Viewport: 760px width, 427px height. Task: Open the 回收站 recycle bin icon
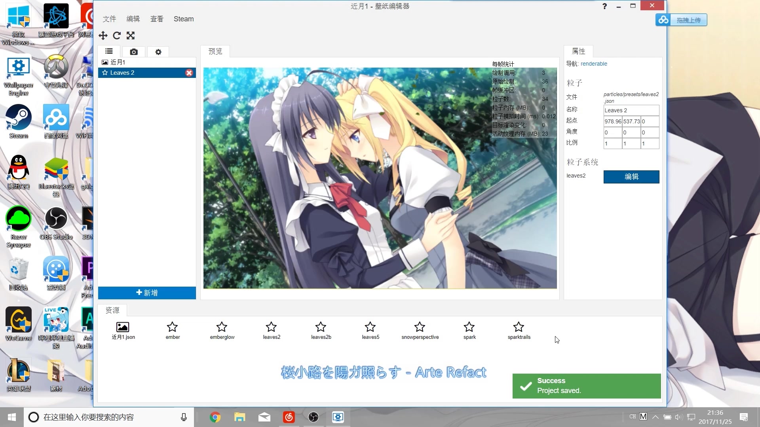coord(19,273)
